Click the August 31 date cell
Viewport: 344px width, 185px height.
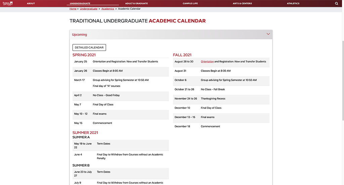(x=180, y=71)
